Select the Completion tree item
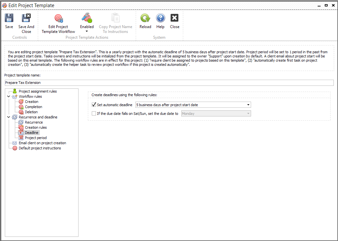Screen dimensions: 338x241 coord(33,107)
